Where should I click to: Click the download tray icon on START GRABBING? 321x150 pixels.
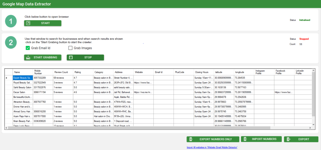(28, 57)
